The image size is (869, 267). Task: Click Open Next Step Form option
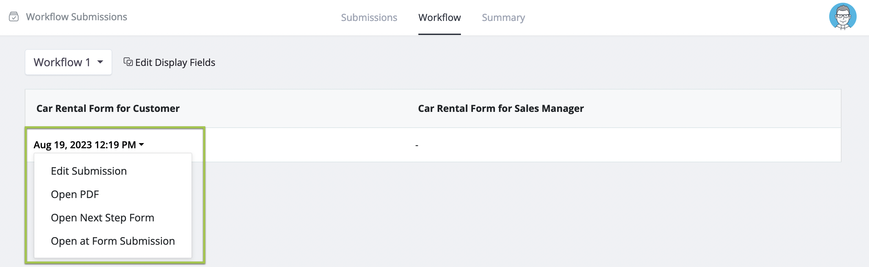[102, 218]
